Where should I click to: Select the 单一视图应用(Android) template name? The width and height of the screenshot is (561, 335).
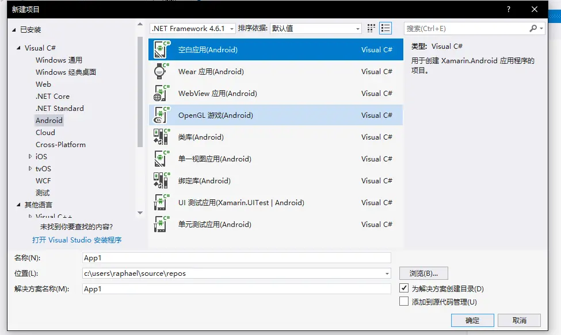(215, 159)
